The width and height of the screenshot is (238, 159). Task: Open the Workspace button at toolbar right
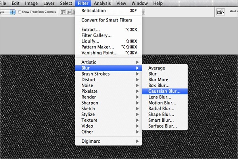pyautogui.click(x=234, y=11)
